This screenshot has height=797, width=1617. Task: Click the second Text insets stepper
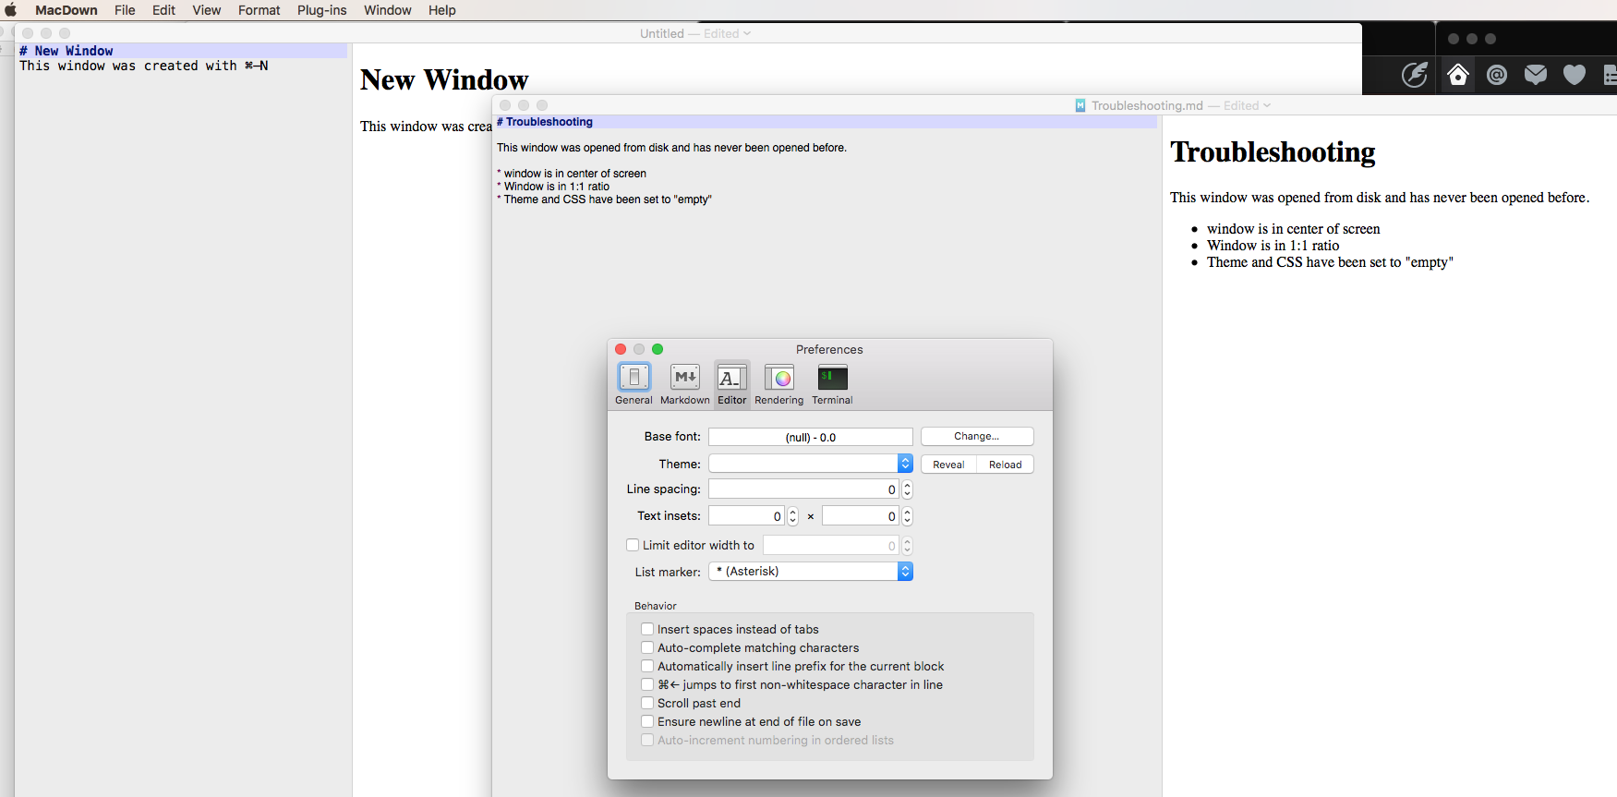907,516
